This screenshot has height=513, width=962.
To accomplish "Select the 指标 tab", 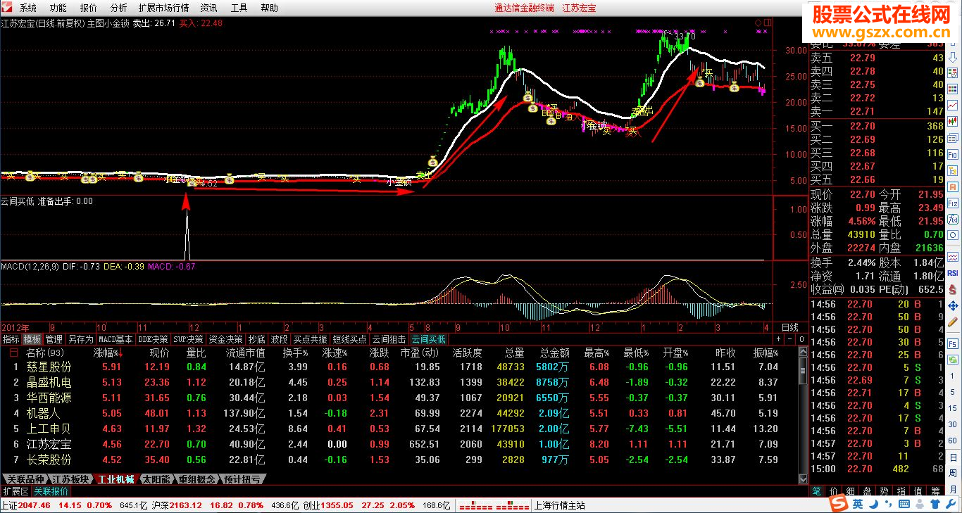I will (11, 339).
